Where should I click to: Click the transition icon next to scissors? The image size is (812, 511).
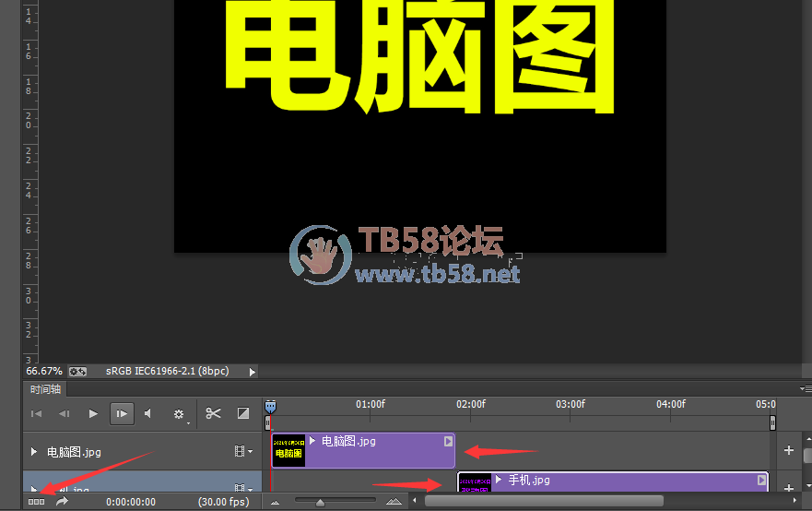pos(243,413)
